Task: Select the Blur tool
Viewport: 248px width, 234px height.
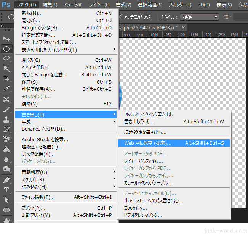Action: click(x=6, y=159)
